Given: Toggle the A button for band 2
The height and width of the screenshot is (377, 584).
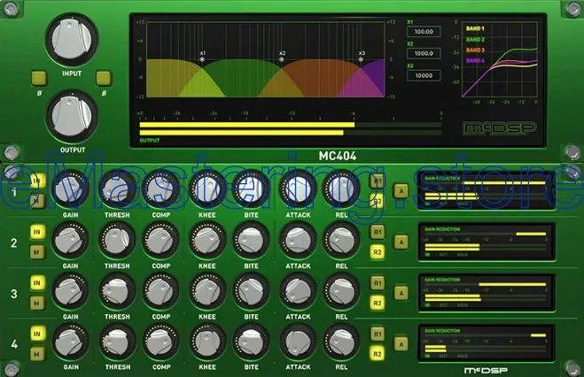Looking at the screenshot, I should pyautogui.click(x=401, y=242).
